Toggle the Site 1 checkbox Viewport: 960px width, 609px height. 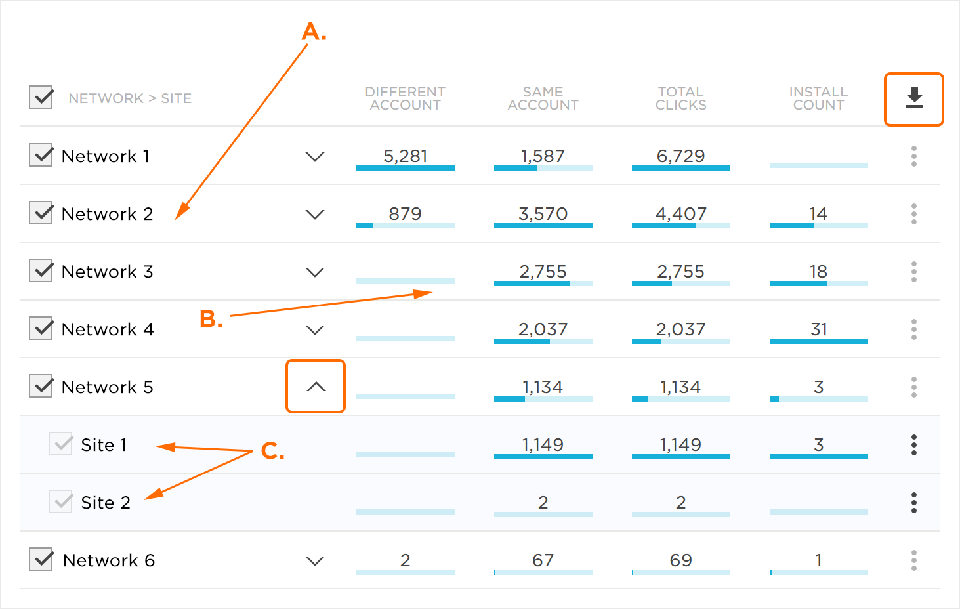point(60,444)
